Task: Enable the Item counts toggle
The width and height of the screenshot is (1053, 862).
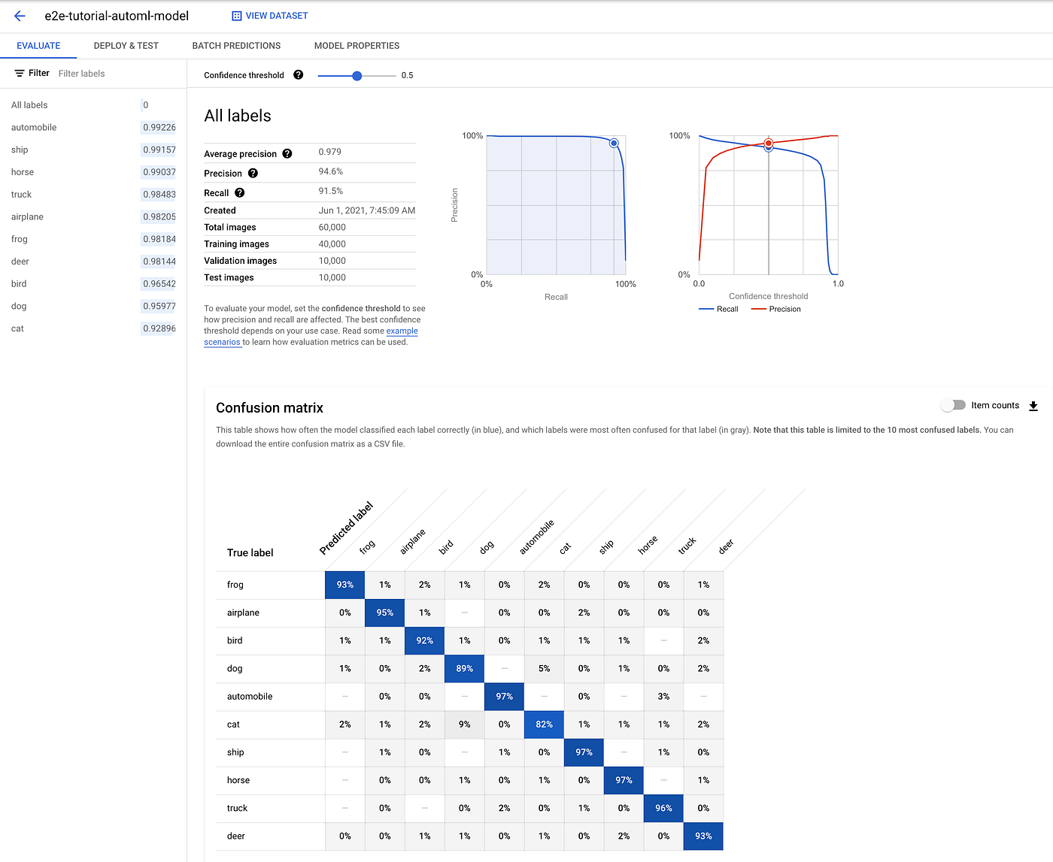Action: (x=954, y=405)
